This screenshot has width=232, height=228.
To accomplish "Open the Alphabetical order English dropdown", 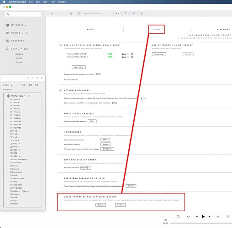I will tap(86, 168).
